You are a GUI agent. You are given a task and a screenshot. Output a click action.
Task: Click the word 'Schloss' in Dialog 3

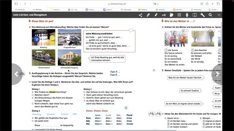click(64, 114)
